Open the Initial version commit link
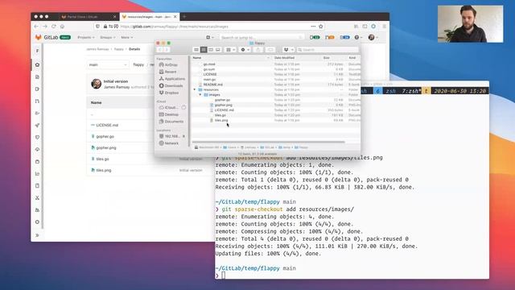515x290 pixels. coord(116,81)
